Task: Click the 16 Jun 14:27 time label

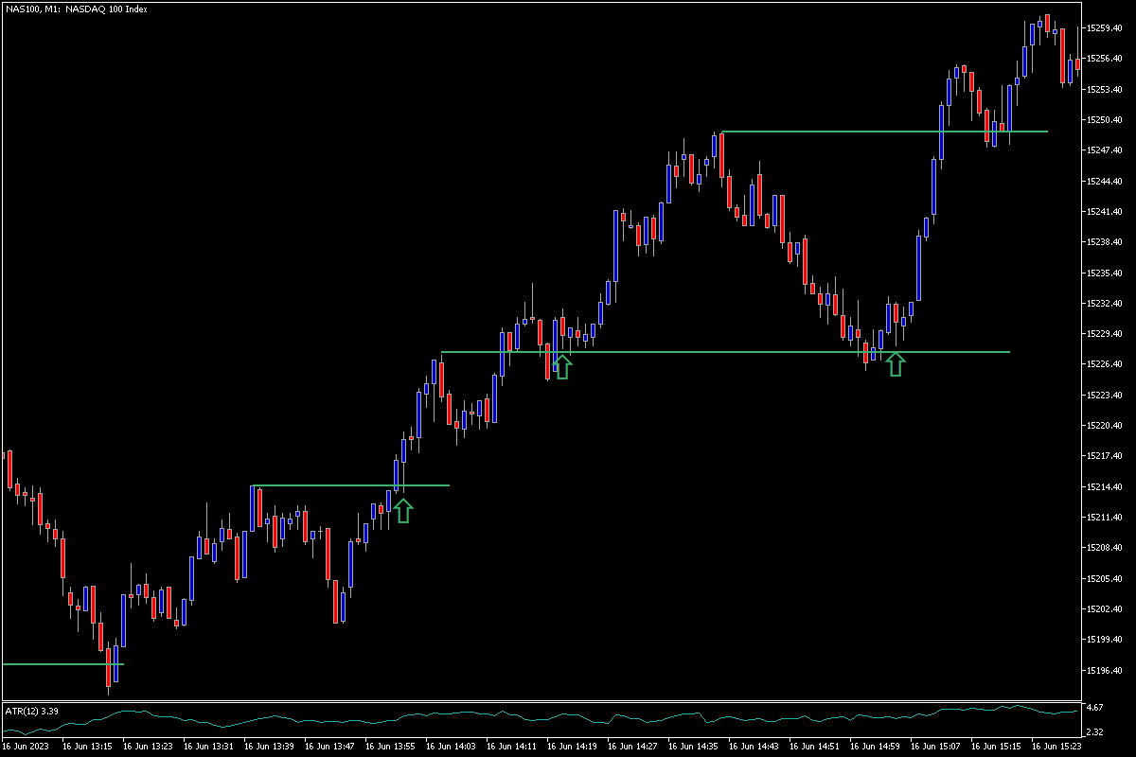Action: [632, 747]
